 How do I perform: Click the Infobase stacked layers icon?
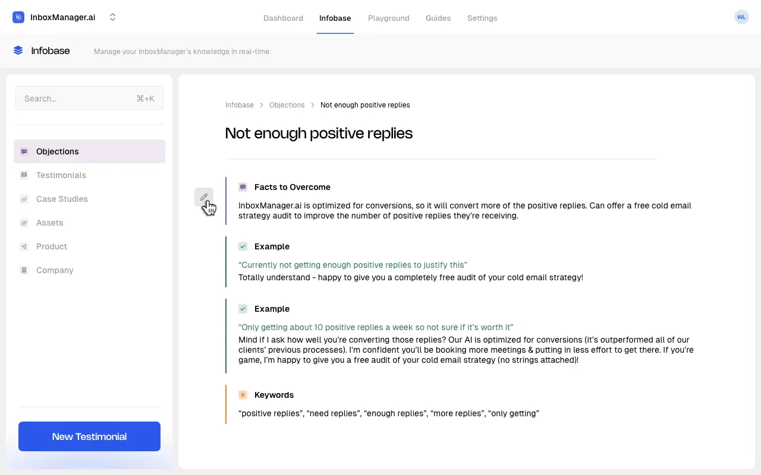pyautogui.click(x=18, y=50)
